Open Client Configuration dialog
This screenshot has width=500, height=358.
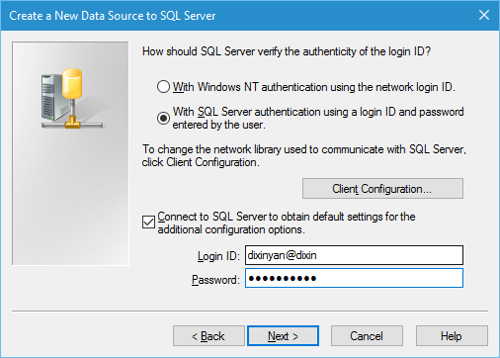pyautogui.click(x=382, y=189)
